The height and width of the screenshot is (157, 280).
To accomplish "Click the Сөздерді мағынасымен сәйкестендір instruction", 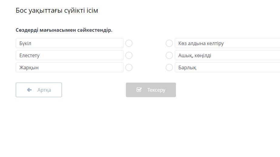I will (64, 30).
